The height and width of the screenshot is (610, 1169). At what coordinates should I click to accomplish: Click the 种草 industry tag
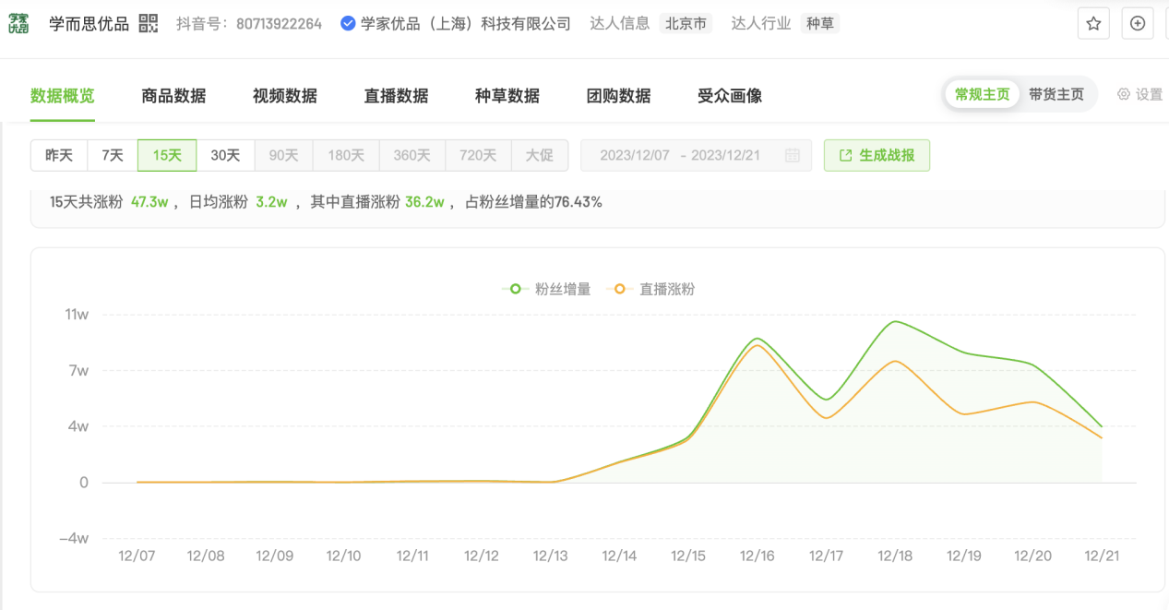point(820,24)
